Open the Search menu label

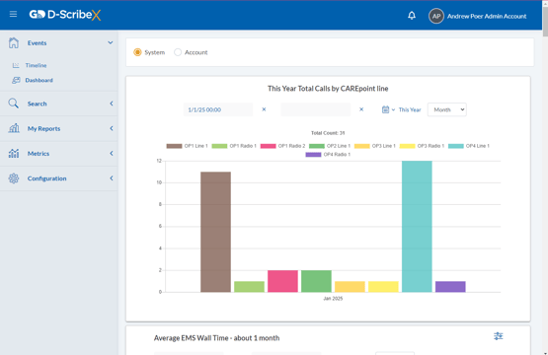point(38,104)
